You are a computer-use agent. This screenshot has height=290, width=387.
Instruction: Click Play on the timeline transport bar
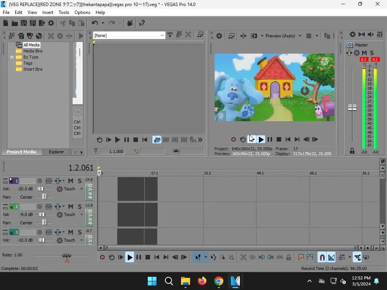point(130,258)
